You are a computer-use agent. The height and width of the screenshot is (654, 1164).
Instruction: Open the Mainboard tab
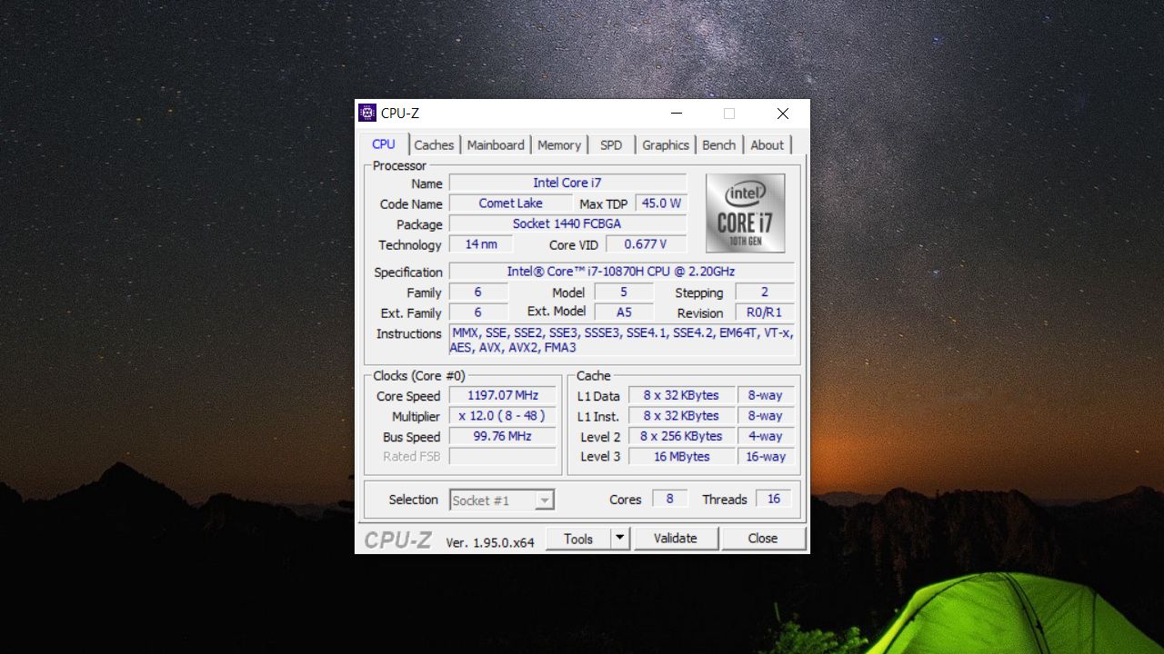pos(496,144)
